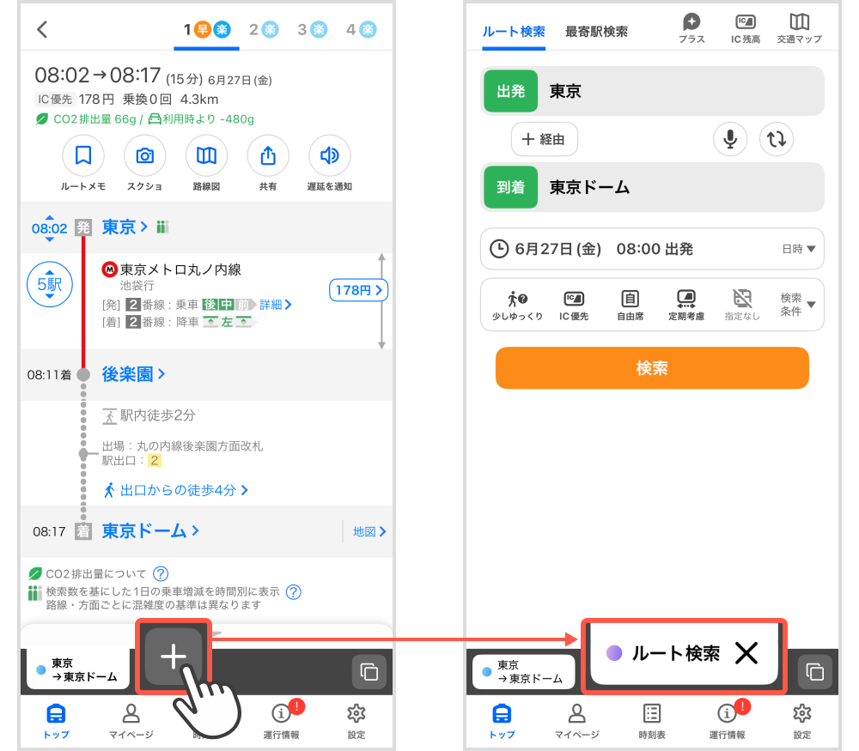Image resolution: width=859 pixels, height=751 pixels.
Task: Open the 日時 dropdown
Action: pos(799,249)
